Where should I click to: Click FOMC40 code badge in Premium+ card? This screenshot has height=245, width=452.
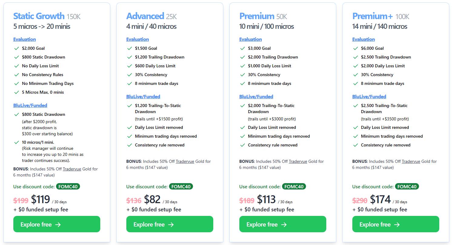coord(407,186)
